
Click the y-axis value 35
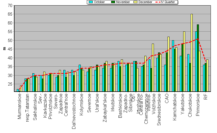point(10,67)
